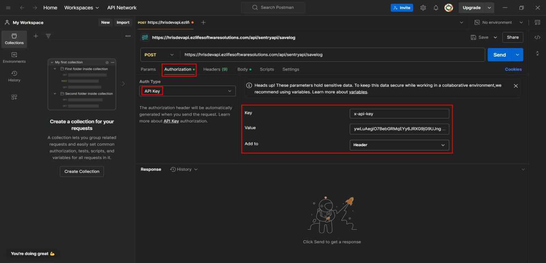Screen dimensions: 546x263
Task: Click the filter icon in collections search
Action: tap(48, 36)
